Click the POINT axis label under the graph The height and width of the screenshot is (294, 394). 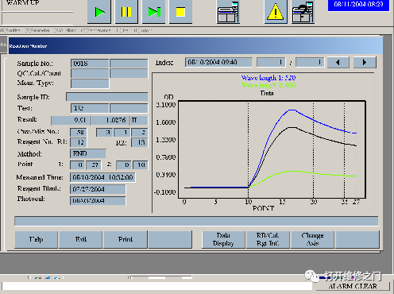coord(263,208)
